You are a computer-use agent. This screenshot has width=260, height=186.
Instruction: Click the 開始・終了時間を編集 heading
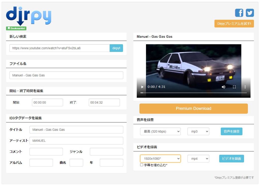pyautogui.click(x=26, y=91)
